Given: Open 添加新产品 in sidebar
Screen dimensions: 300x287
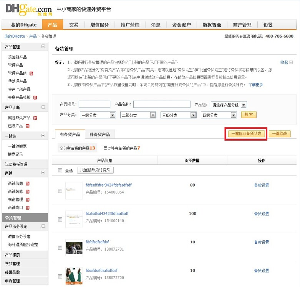Looking at the screenshot, I should point(17,57).
